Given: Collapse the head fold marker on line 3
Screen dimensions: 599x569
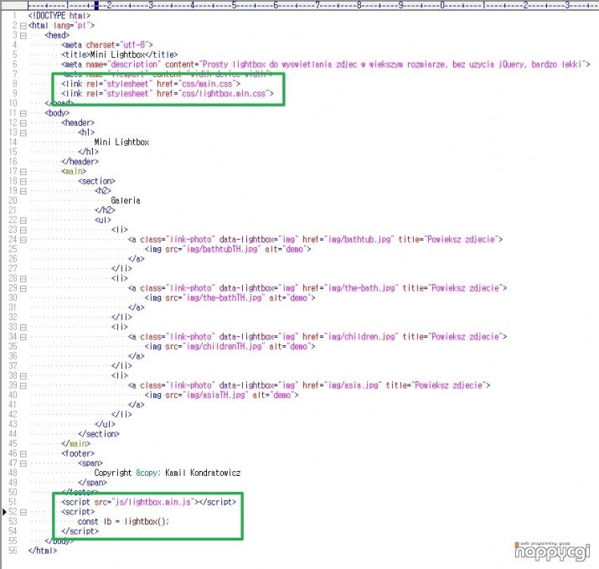Looking at the screenshot, I should 23,35.
